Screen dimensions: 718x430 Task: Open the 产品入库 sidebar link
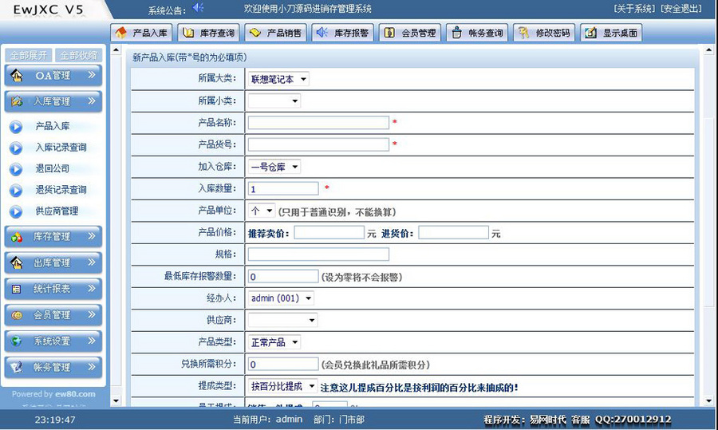(x=53, y=126)
